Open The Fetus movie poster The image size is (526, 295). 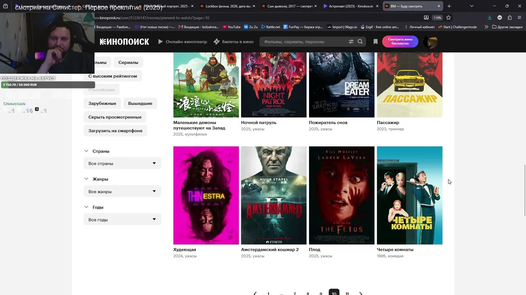[x=342, y=195]
